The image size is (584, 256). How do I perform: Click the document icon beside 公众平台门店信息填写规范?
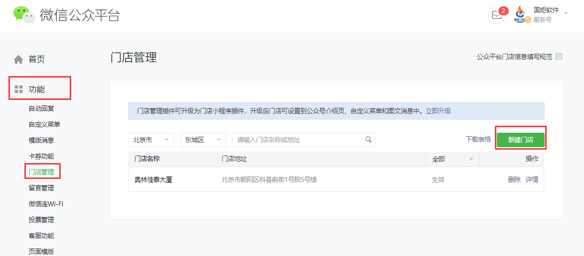(x=559, y=57)
